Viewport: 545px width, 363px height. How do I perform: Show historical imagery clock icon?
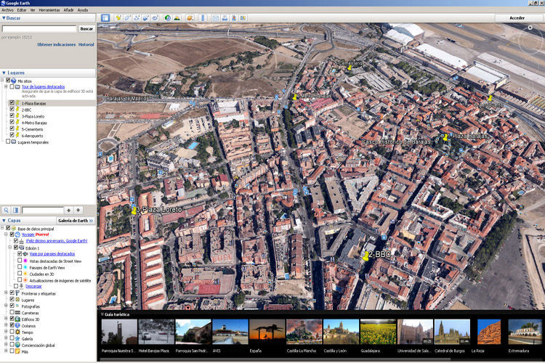click(x=168, y=17)
